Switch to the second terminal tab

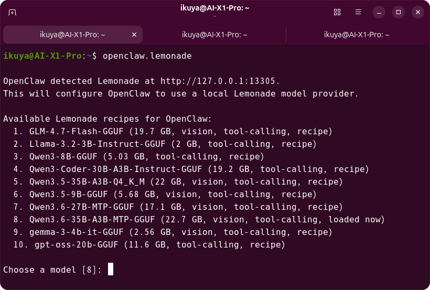214,35
